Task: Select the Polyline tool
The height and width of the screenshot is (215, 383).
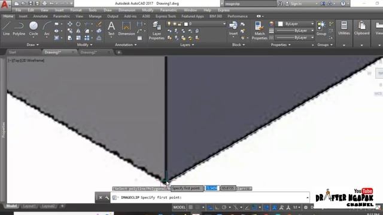Action: point(19,29)
